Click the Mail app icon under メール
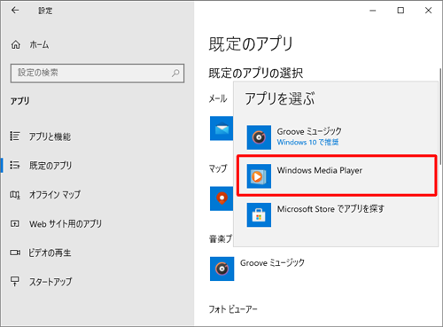Image resolution: width=443 pixels, height=327 pixels. tap(221, 128)
